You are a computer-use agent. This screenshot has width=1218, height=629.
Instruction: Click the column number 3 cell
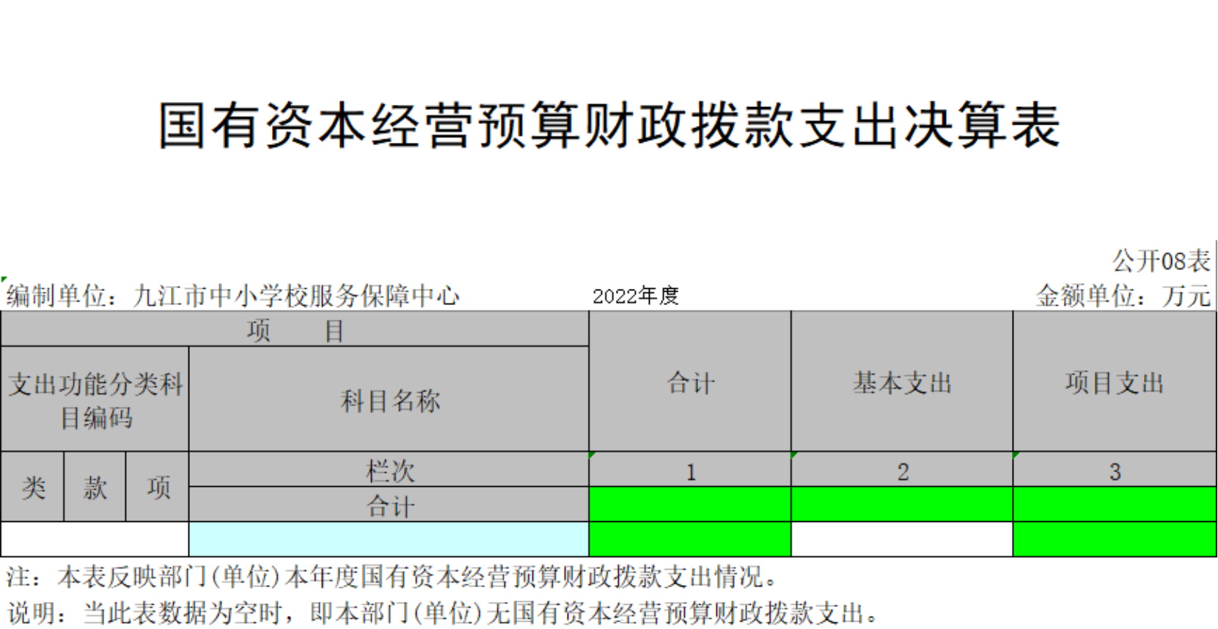(x=1114, y=471)
